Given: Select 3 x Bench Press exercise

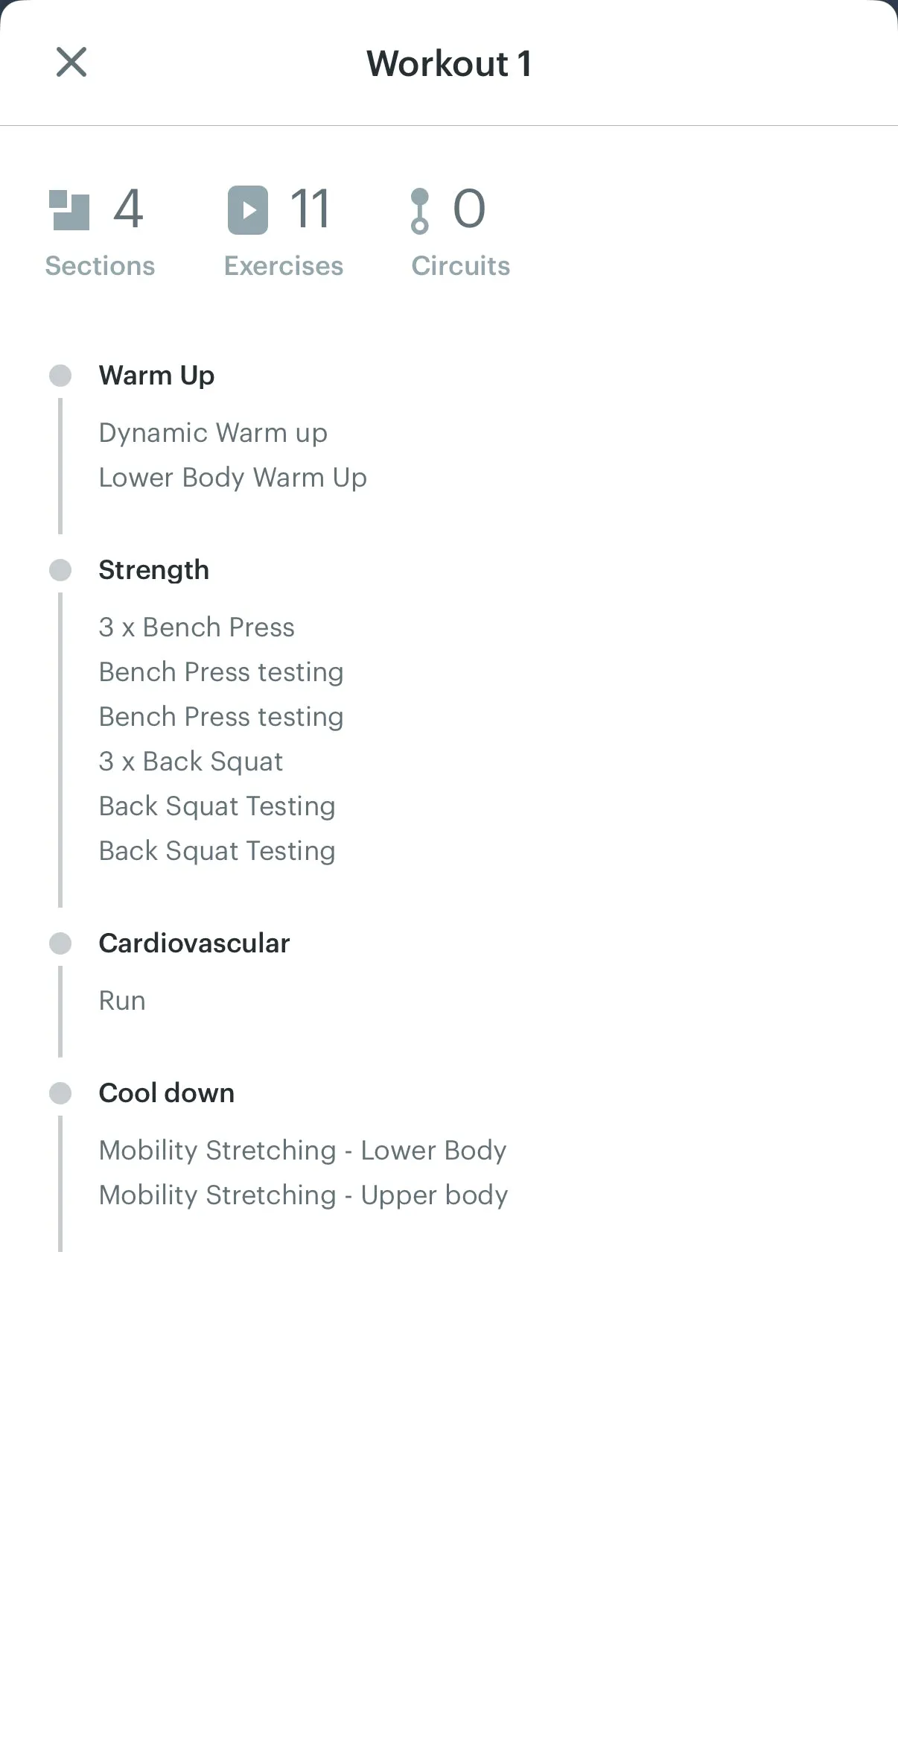Looking at the screenshot, I should [x=197, y=627].
